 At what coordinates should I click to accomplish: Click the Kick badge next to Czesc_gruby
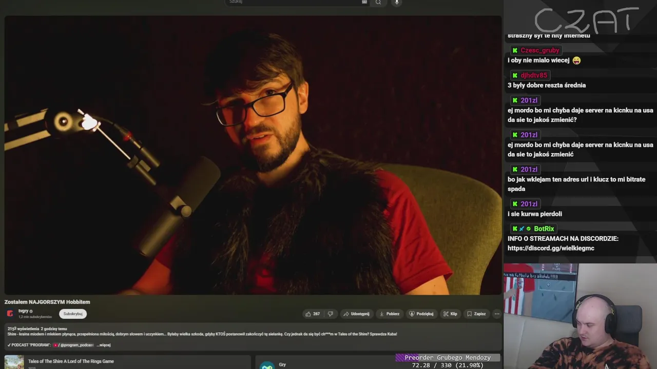click(515, 50)
